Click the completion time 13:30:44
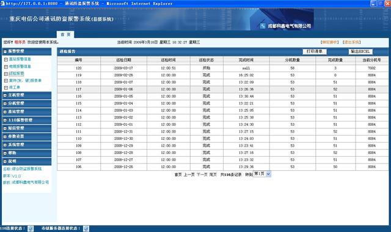 (246, 96)
